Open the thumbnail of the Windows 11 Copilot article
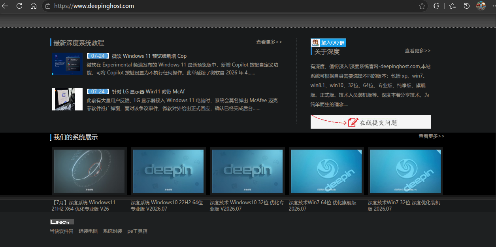Viewport: 496px width, 247px height. (x=67, y=64)
